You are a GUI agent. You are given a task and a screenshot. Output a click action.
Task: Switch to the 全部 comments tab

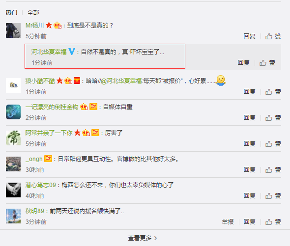click(33, 13)
